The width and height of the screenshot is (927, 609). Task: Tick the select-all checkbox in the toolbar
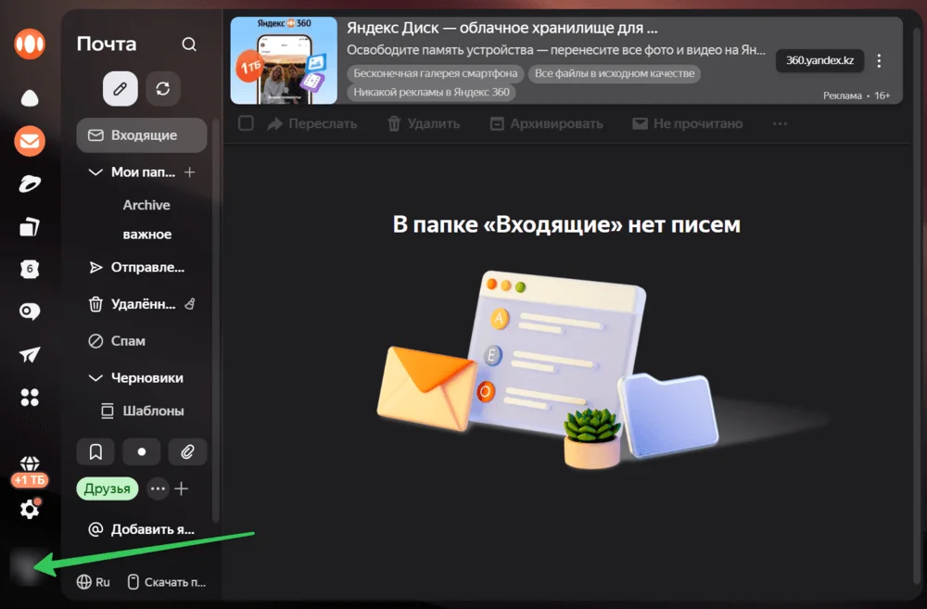246,123
